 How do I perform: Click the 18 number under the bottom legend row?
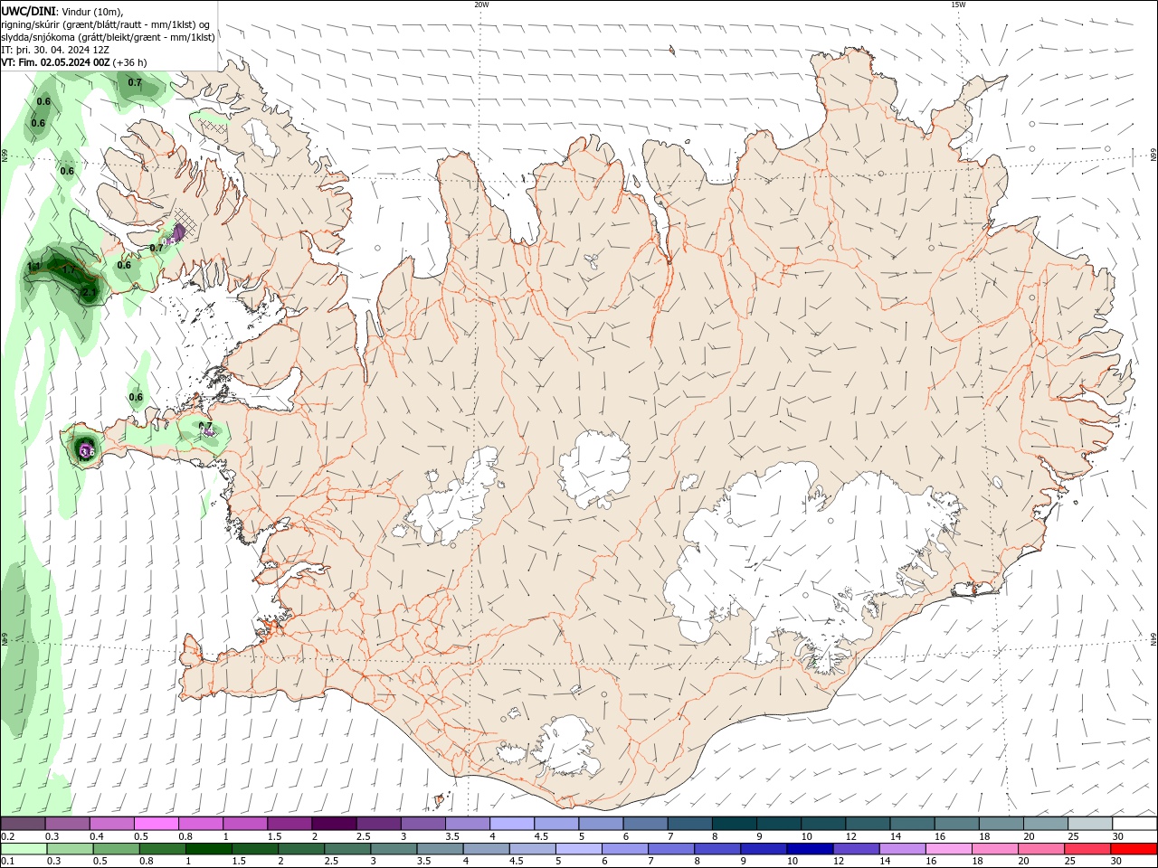980,862
